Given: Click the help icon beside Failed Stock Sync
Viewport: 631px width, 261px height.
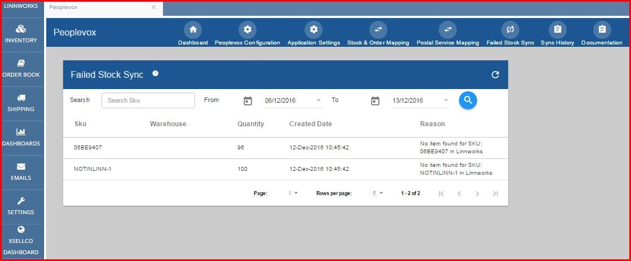Looking at the screenshot, I should pos(155,74).
